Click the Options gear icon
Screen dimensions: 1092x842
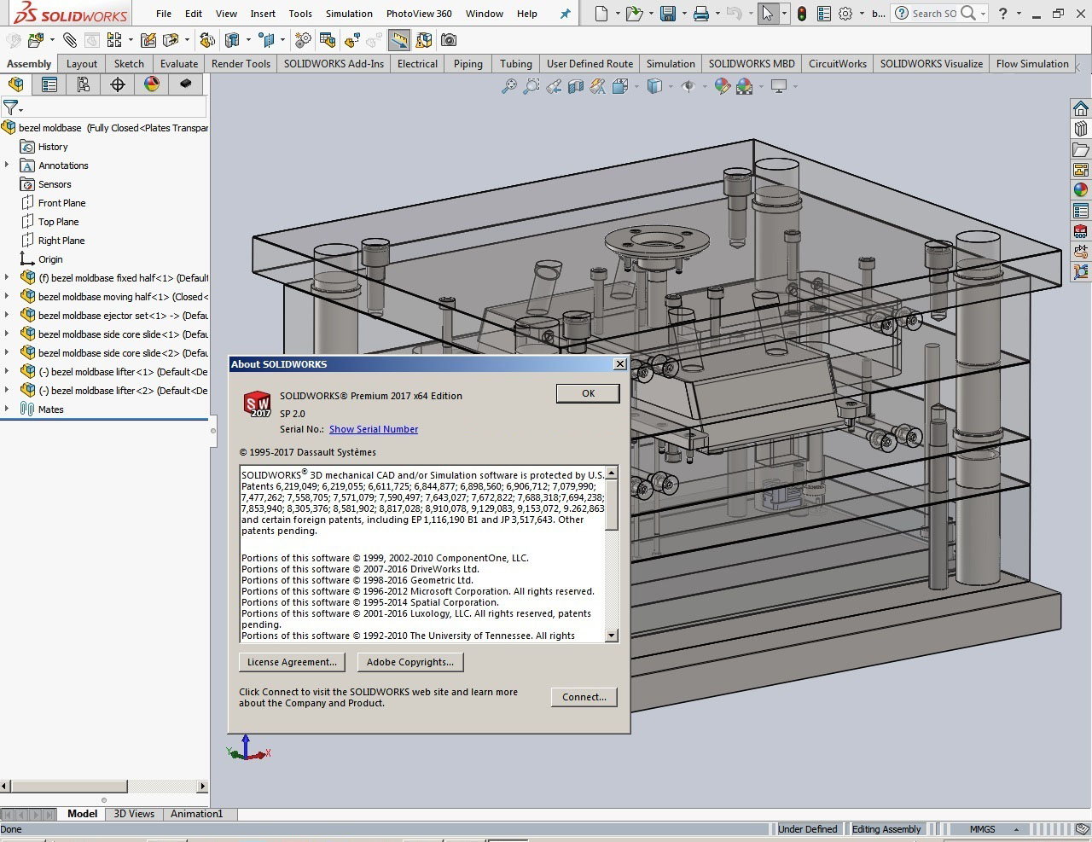(x=845, y=14)
